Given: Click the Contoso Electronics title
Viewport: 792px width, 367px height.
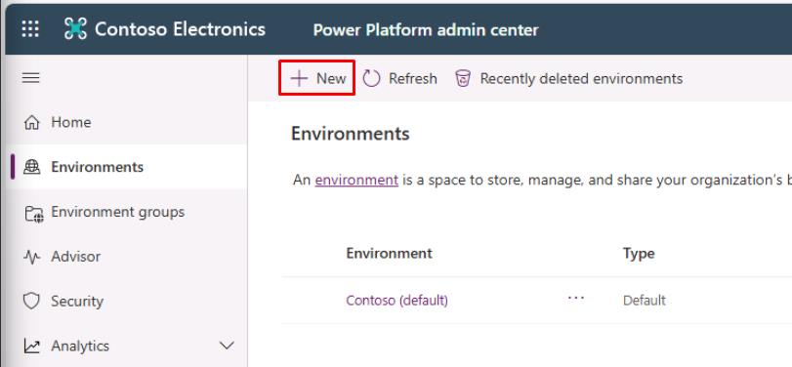Looking at the screenshot, I should point(180,29).
